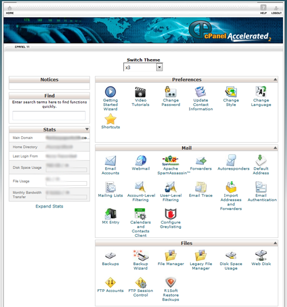Click the Expand Stats link
287x307 pixels.
(x=49, y=206)
